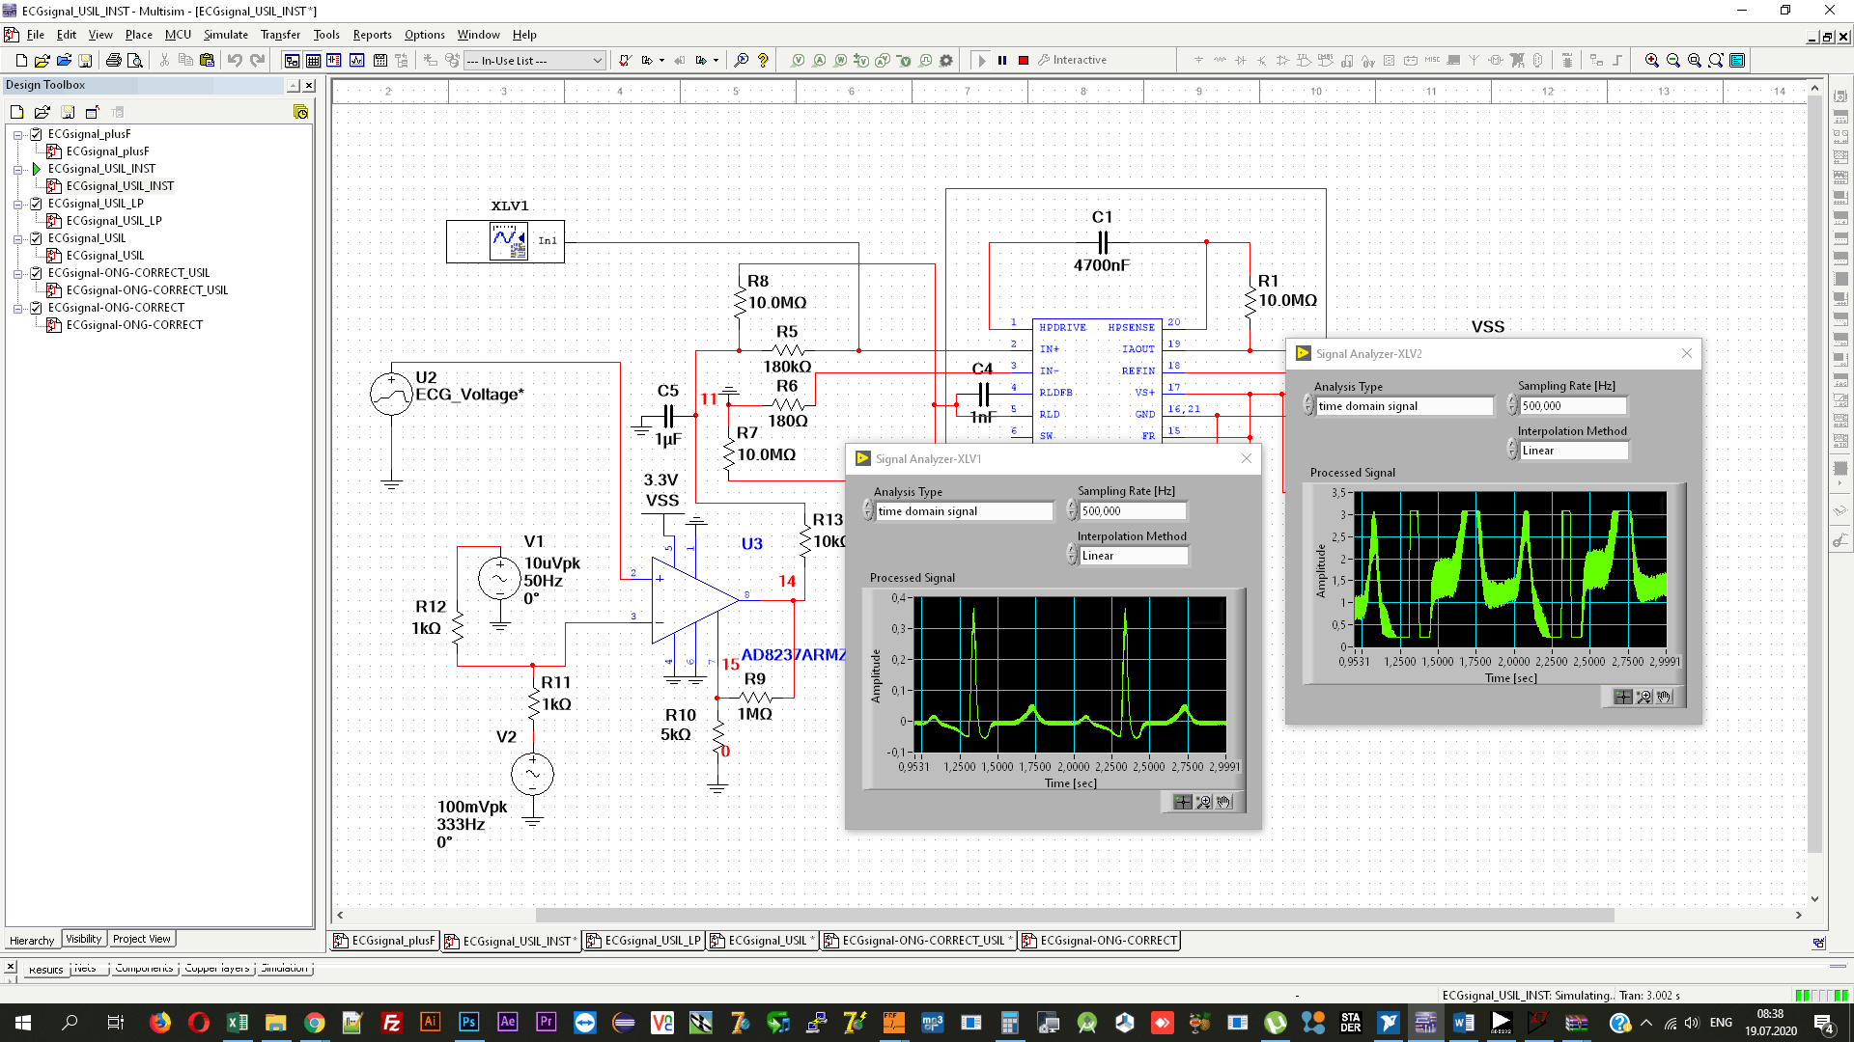Click Sampling Rate field in XLV2 analyzer
The height and width of the screenshot is (1042, 1854).
tap(1573, 406)
